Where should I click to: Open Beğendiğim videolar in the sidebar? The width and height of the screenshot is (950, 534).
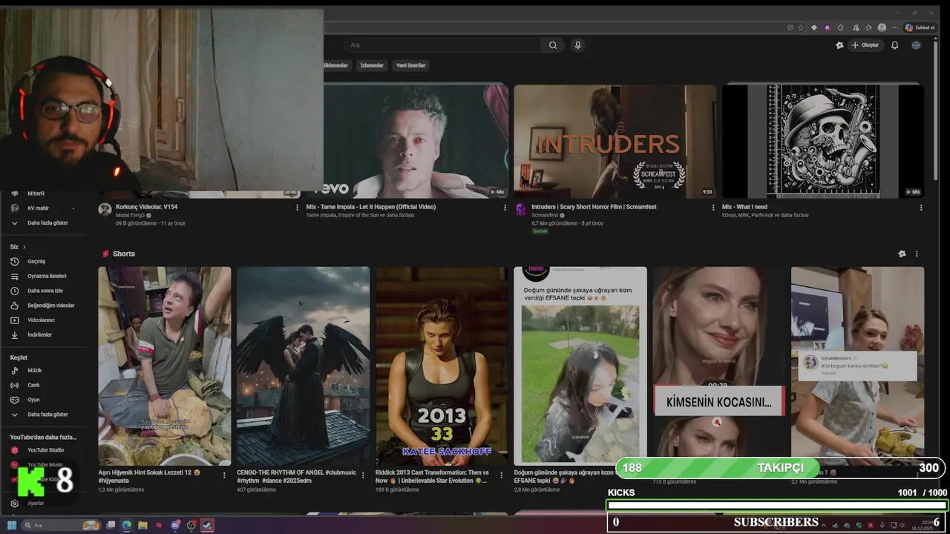pyautogui.click(x=42, y=306)
